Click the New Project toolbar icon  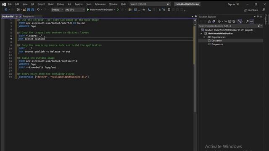(x=18, y=10)
